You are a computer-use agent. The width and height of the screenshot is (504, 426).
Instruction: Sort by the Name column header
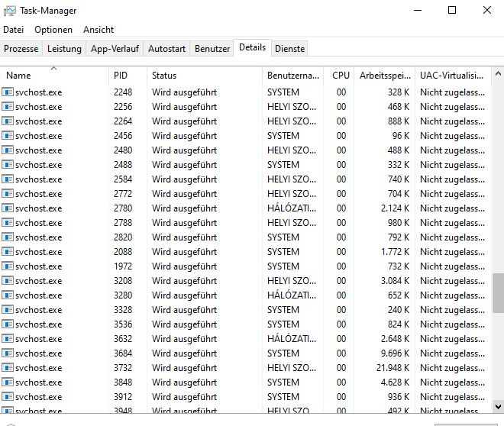54,75
